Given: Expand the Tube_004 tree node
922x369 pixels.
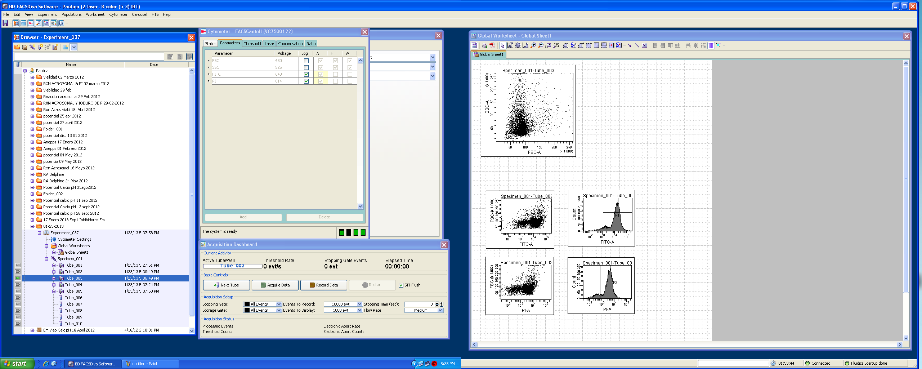Looking at the screenshot, I should [54, 285].
